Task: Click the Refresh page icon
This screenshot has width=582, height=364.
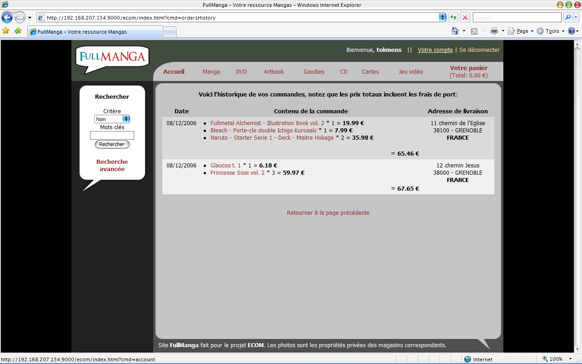Action: pyautogui.click(x=453, y=18)
